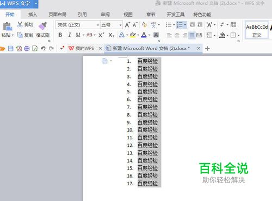This screenshot has height=201, width=272.
Task: Apply strikethrough AB formatting
Action: [x=89, y=35]
